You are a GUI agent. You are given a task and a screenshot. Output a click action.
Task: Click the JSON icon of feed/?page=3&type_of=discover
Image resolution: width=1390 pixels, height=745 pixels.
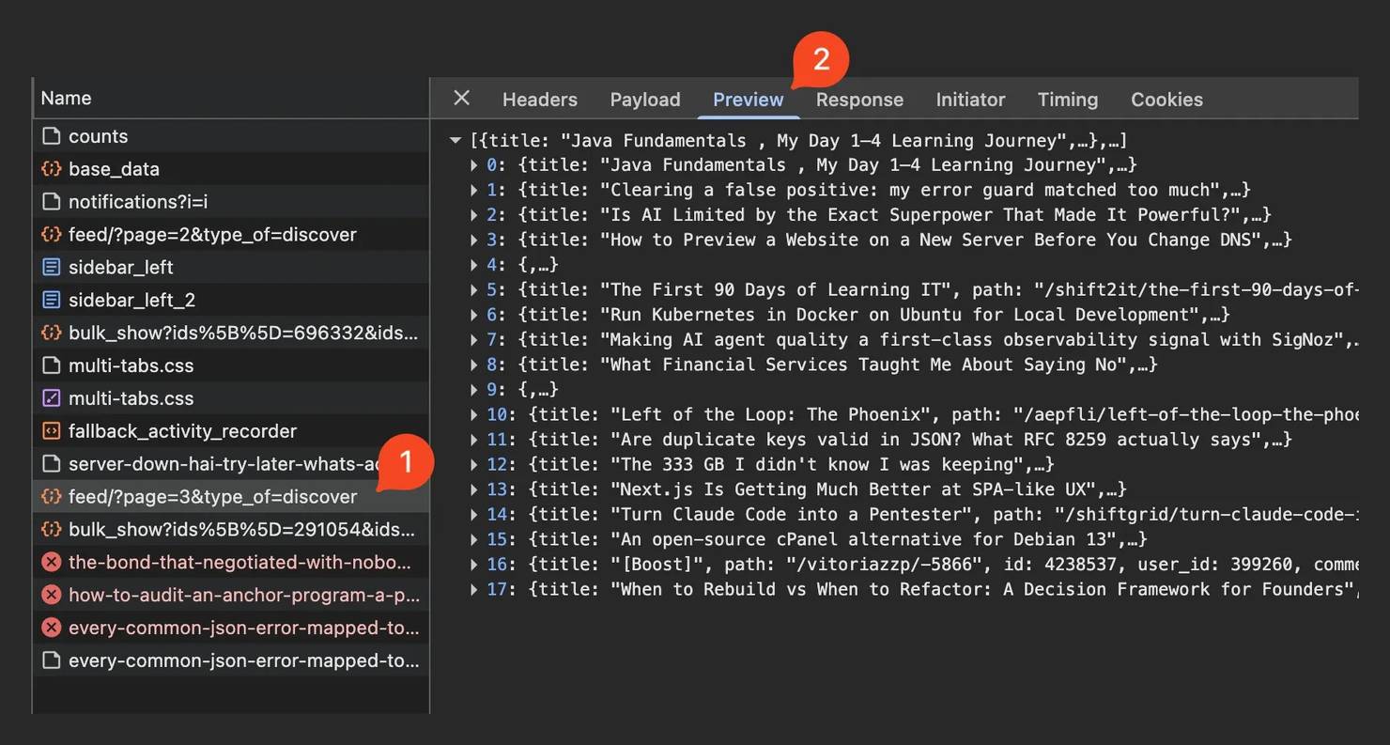pos(51,496)
